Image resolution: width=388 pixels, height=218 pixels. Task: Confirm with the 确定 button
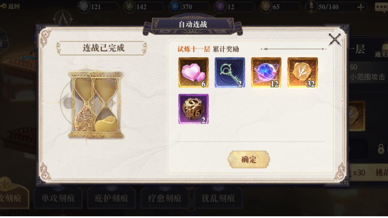pyautogui.click(x=249, y=159)
